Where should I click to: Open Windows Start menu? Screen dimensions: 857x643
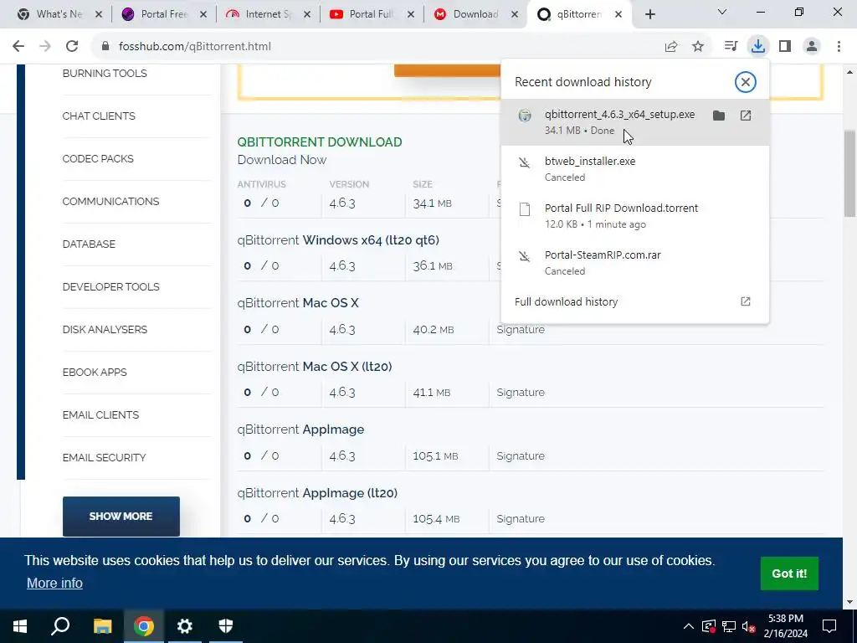[20, 626]
